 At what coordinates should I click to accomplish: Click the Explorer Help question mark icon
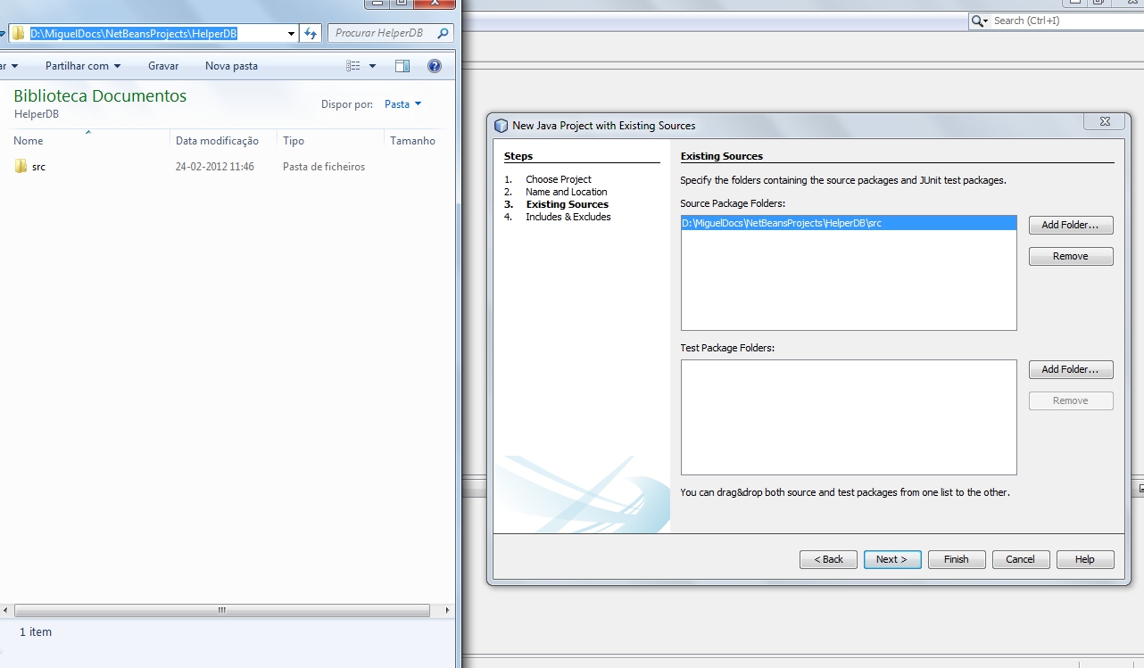click(435, 65)
